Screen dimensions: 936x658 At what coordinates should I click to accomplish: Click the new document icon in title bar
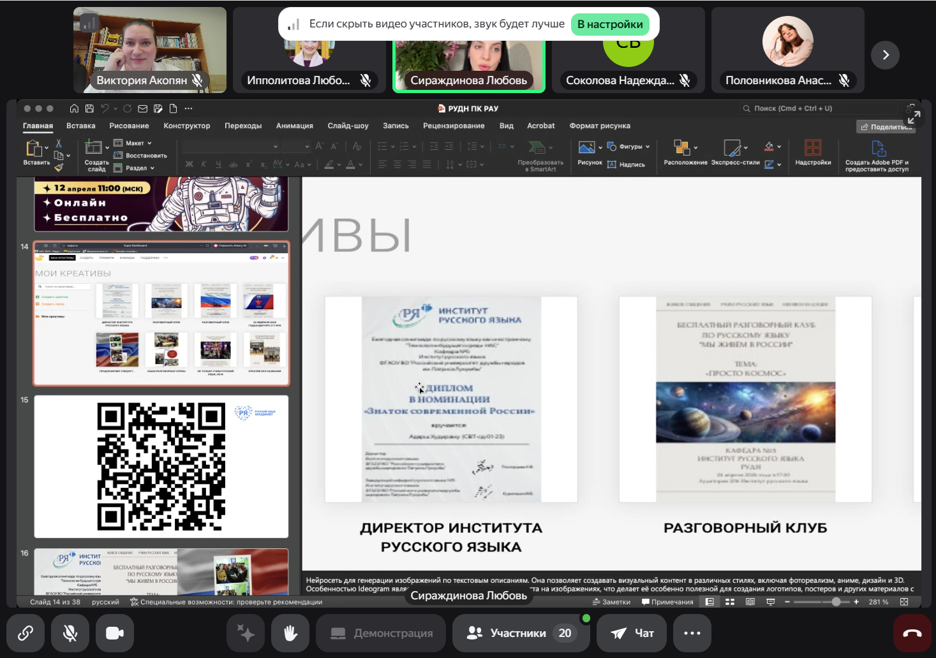click(173, 108)
